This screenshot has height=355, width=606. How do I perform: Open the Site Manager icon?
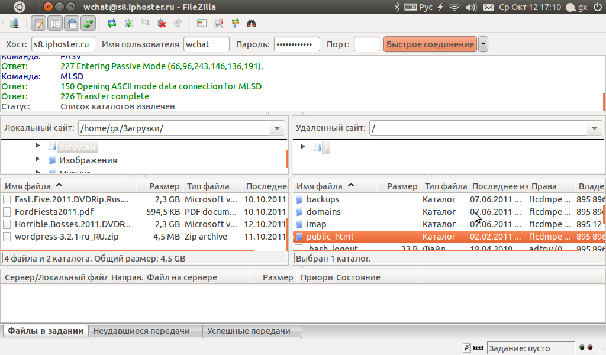(x=14, y=24)
